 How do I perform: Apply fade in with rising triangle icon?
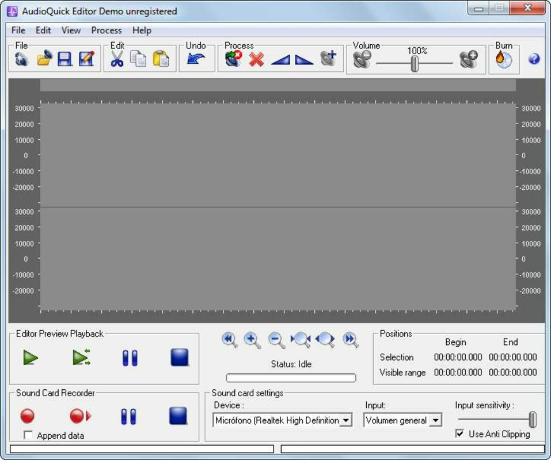pyautogui.click(x=280, y=60)
